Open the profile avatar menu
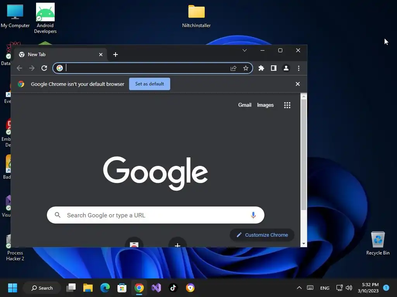The image size is (397, 297). pos(286,68)
